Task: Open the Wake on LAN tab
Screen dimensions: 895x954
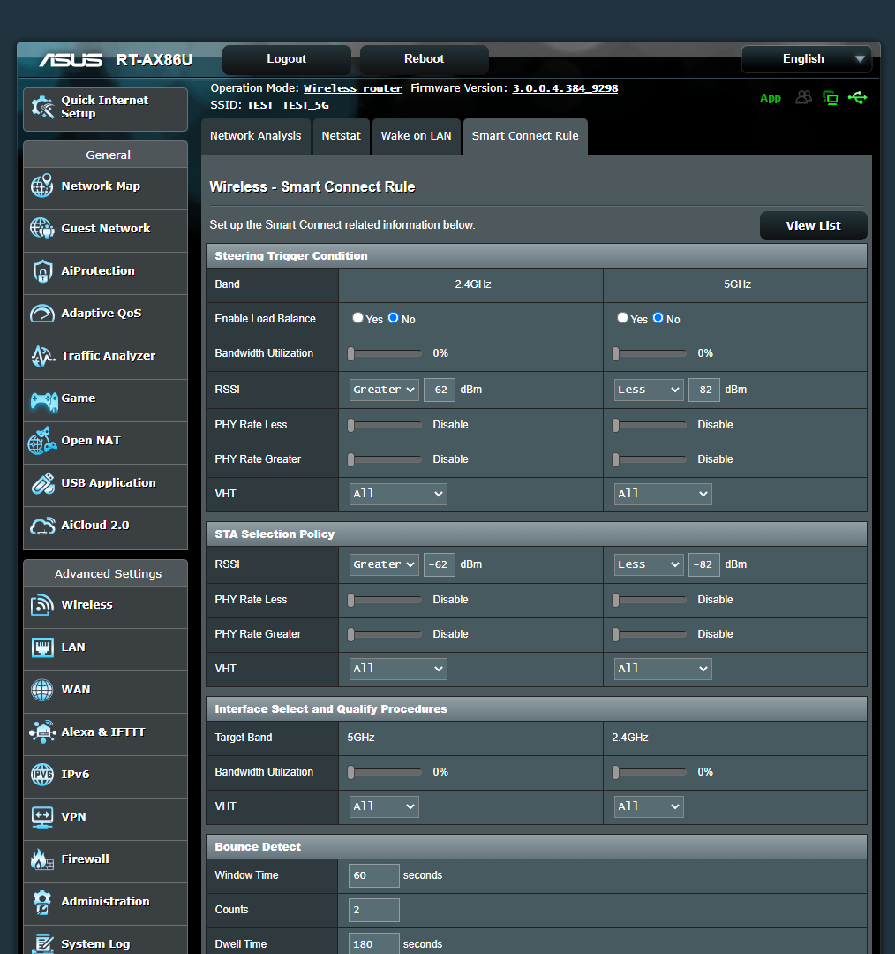Action: click(x=416, y=136)
